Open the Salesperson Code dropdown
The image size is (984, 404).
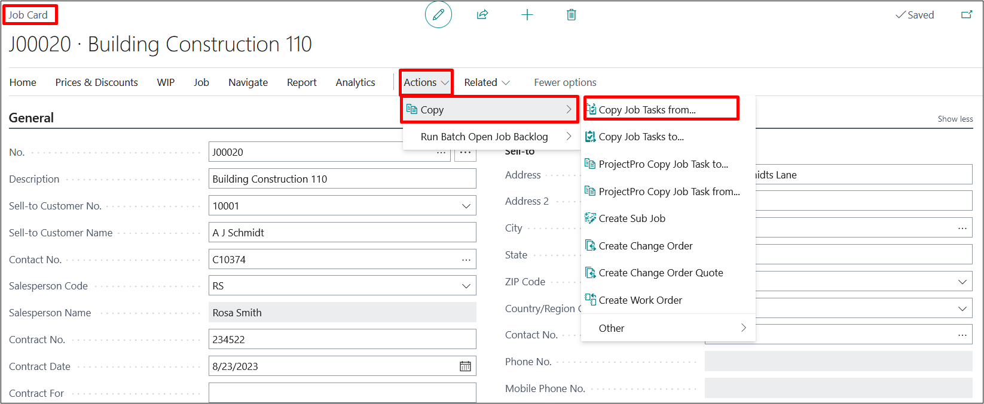466,286
